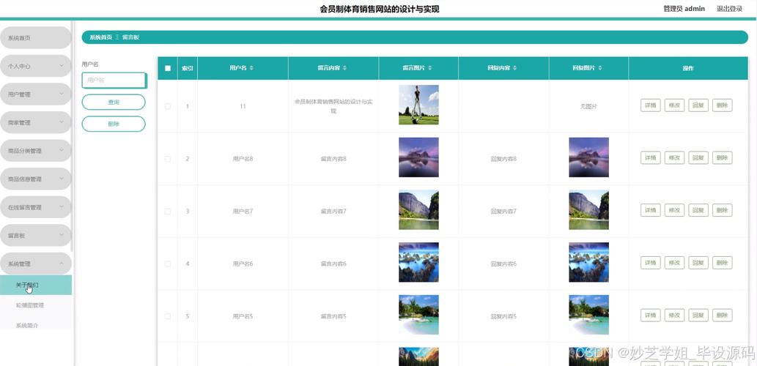Screen dimensions: 757x366
Task: Click 修改 for 用户名6 row
Action: 674,263
